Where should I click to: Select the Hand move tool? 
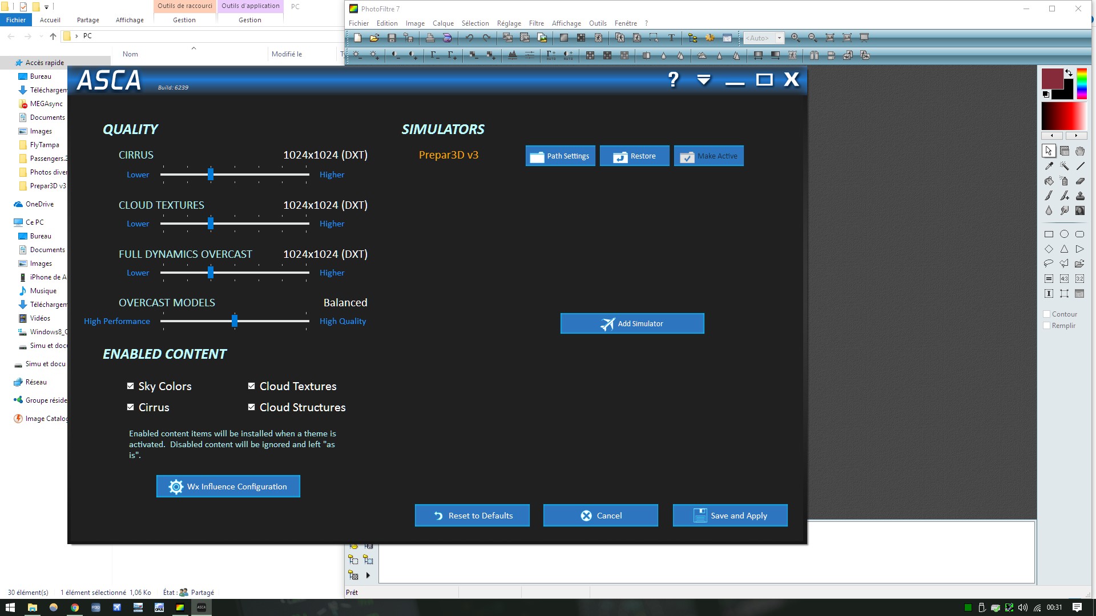[x=1080, y=151]
